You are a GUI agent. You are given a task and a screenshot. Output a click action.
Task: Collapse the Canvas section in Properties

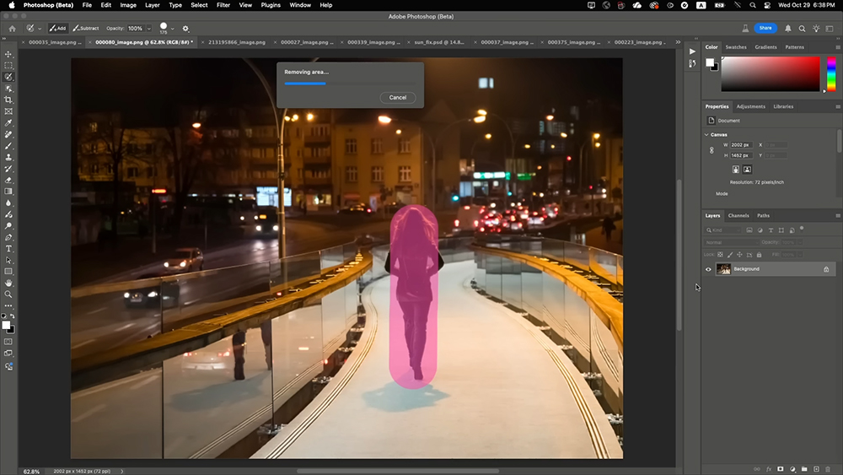pos(707,134)
